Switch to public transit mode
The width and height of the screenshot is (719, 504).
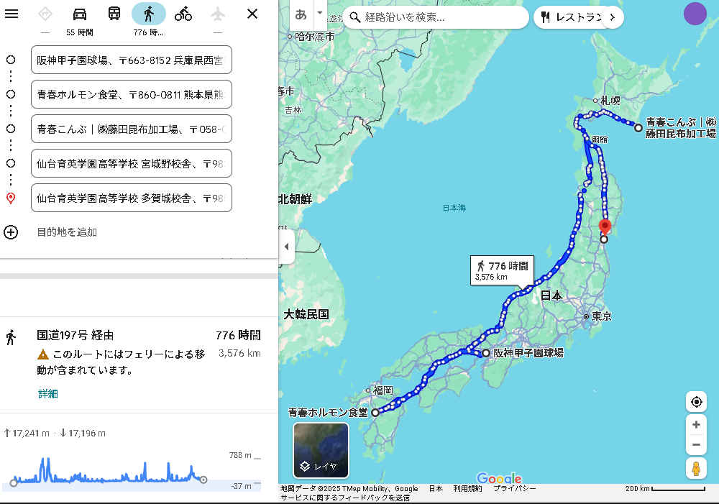pyautogui.click(x=114, y=14)
